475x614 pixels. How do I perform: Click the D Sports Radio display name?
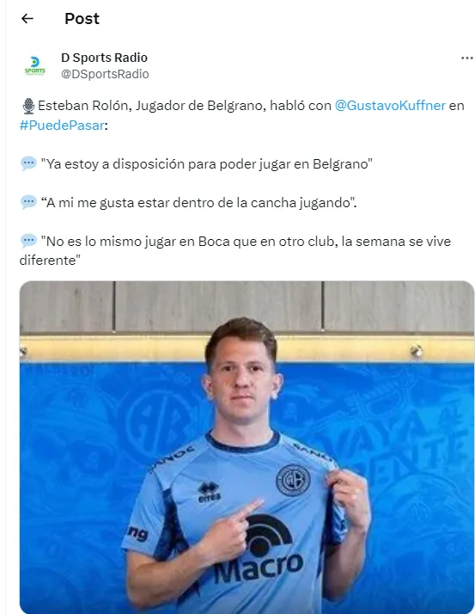click(105, 58)
